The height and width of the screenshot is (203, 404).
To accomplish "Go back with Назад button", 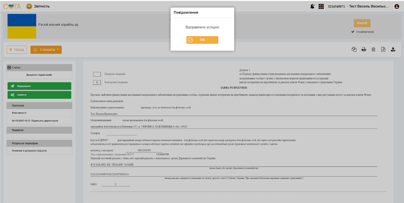I will [x=17, y=50].
